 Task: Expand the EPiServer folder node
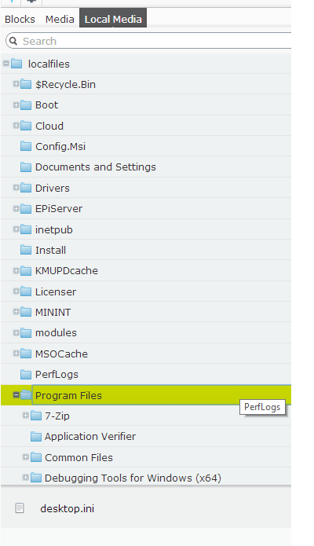16,209
